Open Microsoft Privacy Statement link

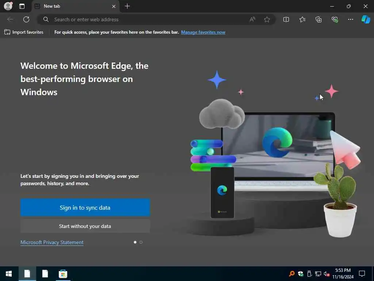point(52,242)
